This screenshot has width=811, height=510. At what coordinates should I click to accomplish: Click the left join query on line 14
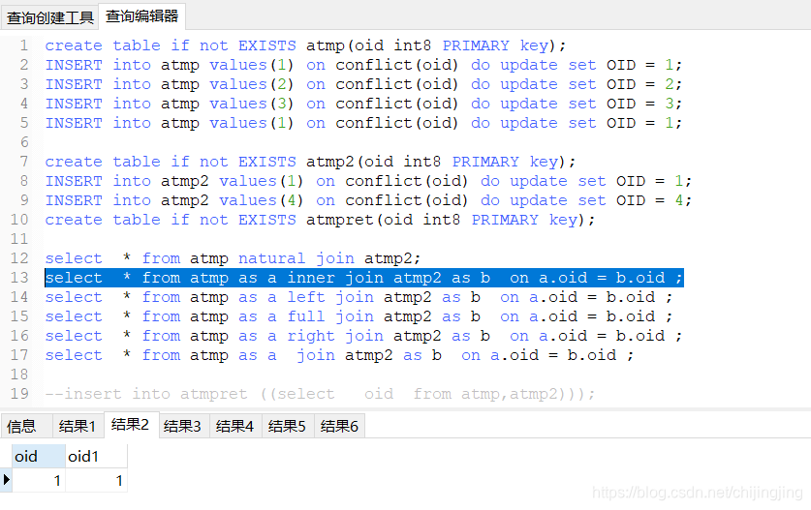click(359, 297)
